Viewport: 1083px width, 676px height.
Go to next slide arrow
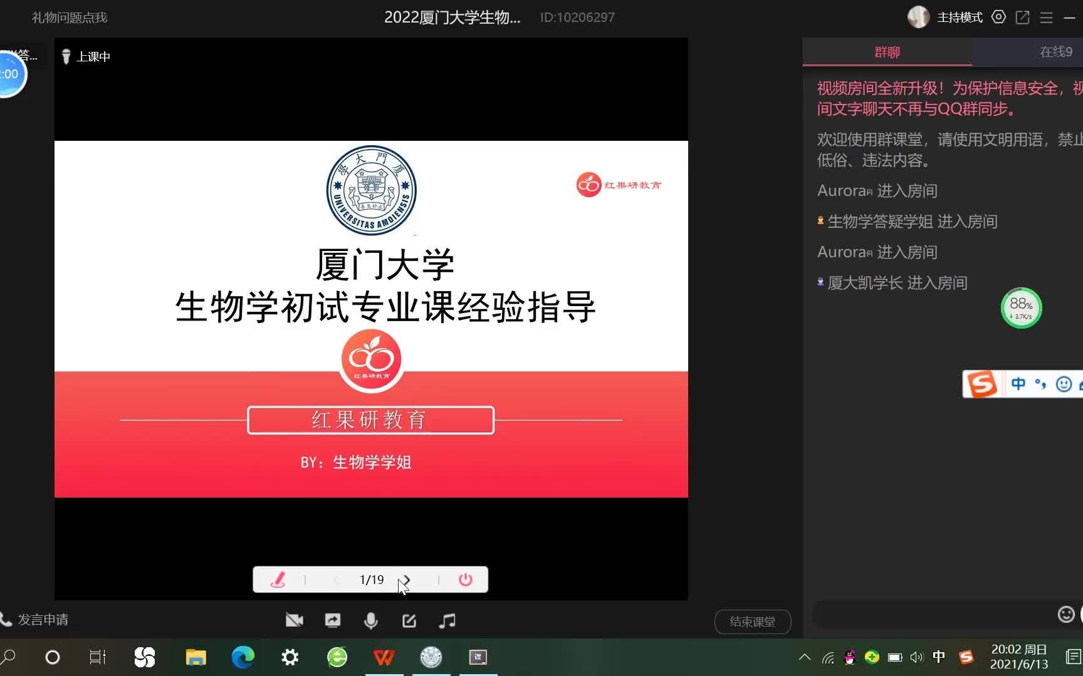click(406, 580)
